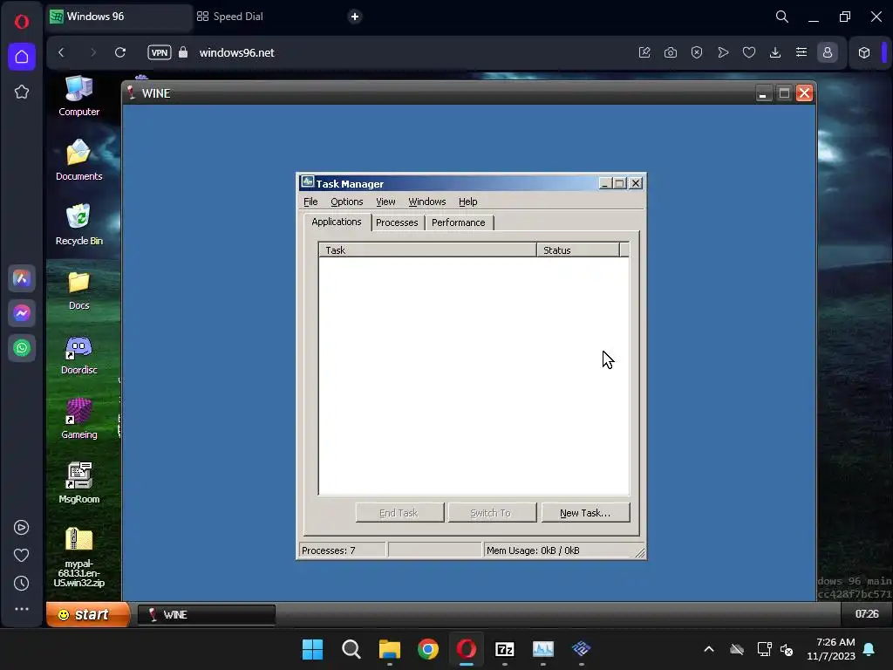Image resolution: width=893 pixels, height=670 pixels.
Task: Click the Switch To button
Action: [x=492, y=513]
